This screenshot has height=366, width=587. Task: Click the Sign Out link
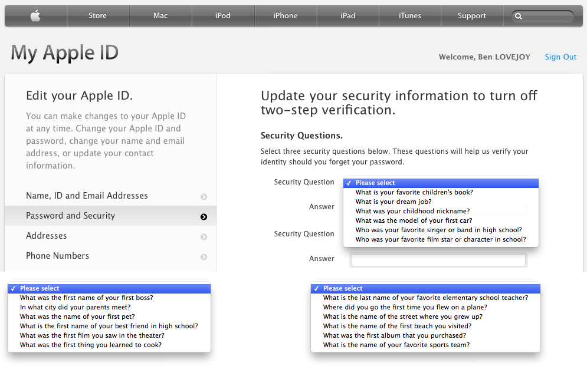tap(560, 57)
